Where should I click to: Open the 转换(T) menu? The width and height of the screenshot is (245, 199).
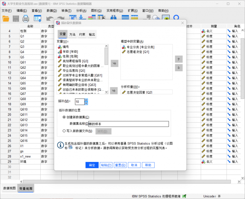[66, 10]
